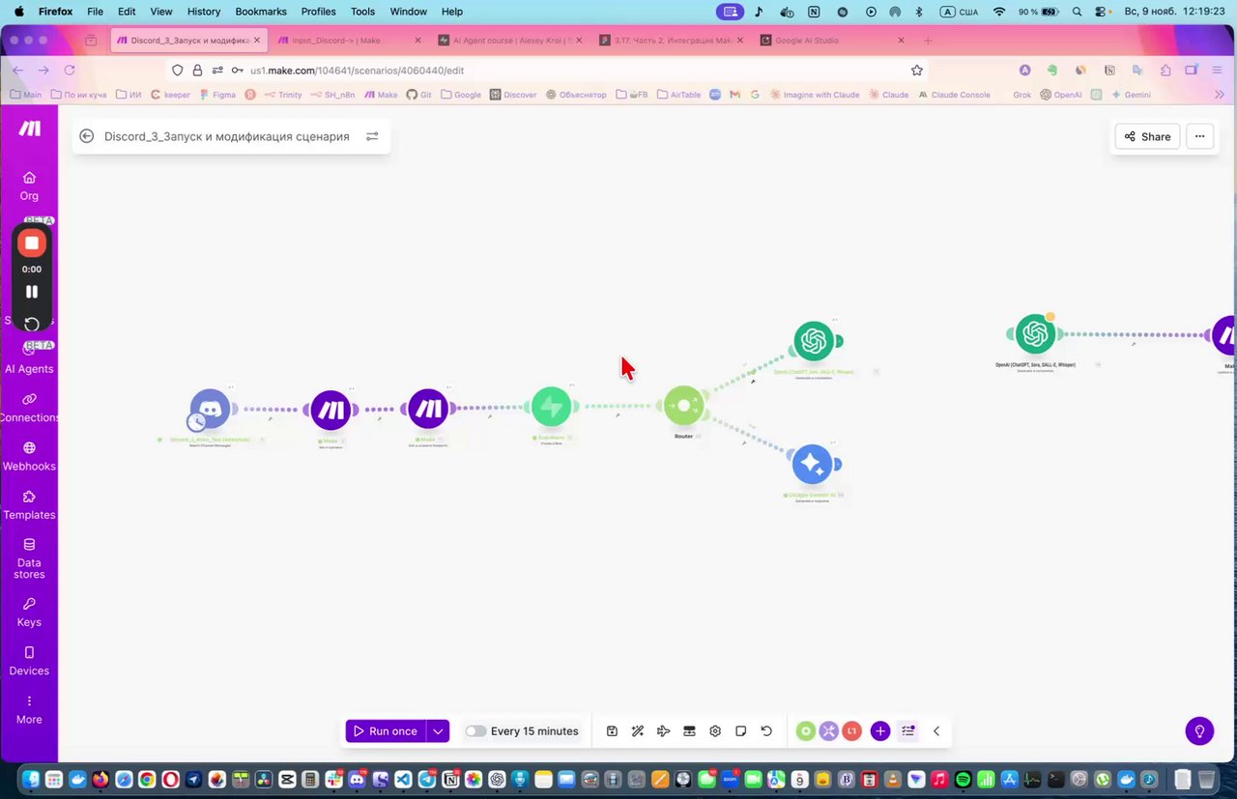The height and width of the screenshot is (799, 1237).
Task: Select the second Make module before Supabase
Action: coord(428,409)
